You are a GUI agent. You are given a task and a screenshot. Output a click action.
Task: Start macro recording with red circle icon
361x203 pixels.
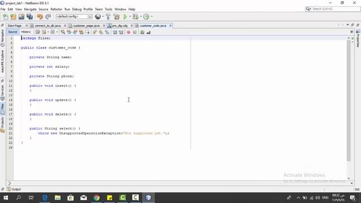tap(129, 32)
